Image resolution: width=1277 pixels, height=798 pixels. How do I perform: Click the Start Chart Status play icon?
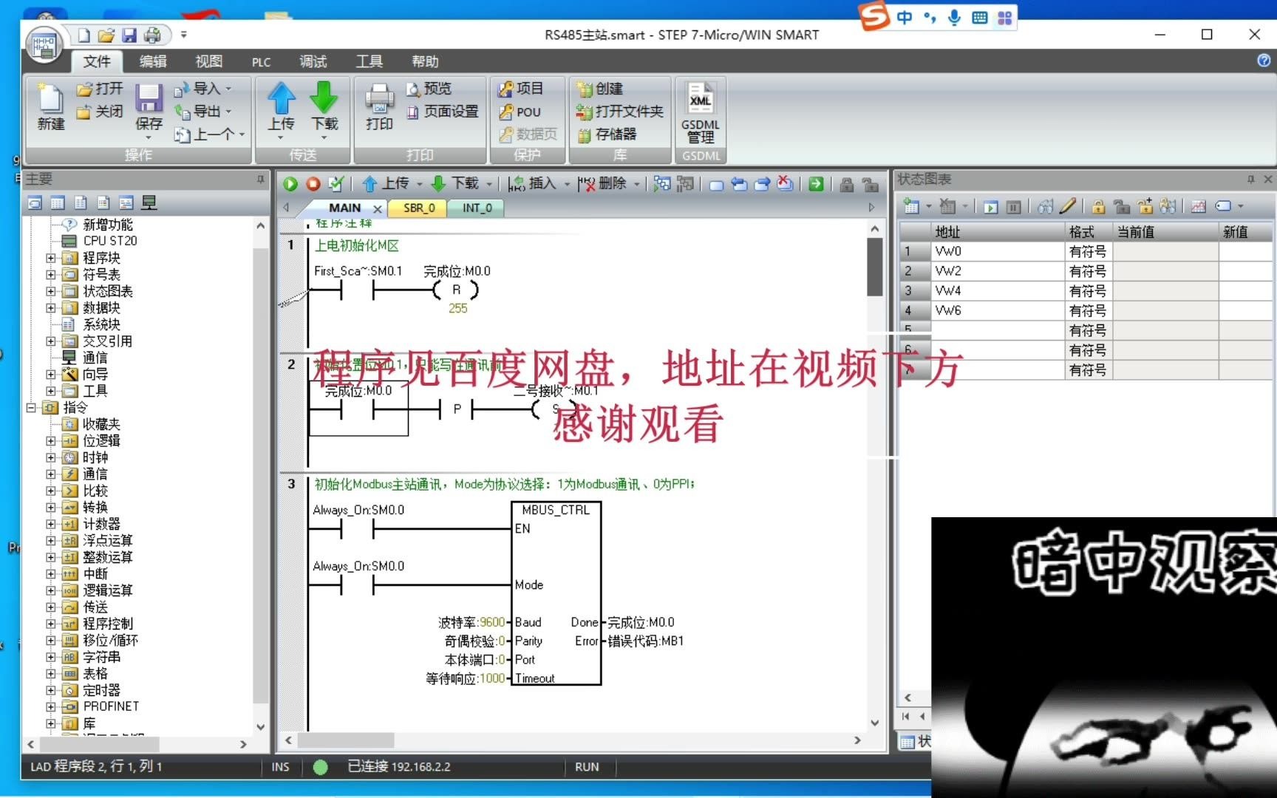pyautogui.click(x=990, y=207)
